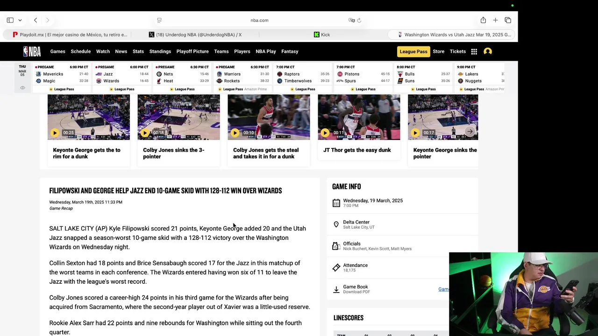Toggle score visibility eye icon

click(22, 88)
